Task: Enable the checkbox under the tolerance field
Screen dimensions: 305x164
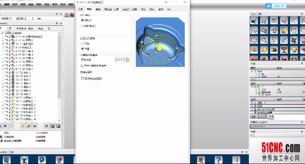Action: (82, 66)
